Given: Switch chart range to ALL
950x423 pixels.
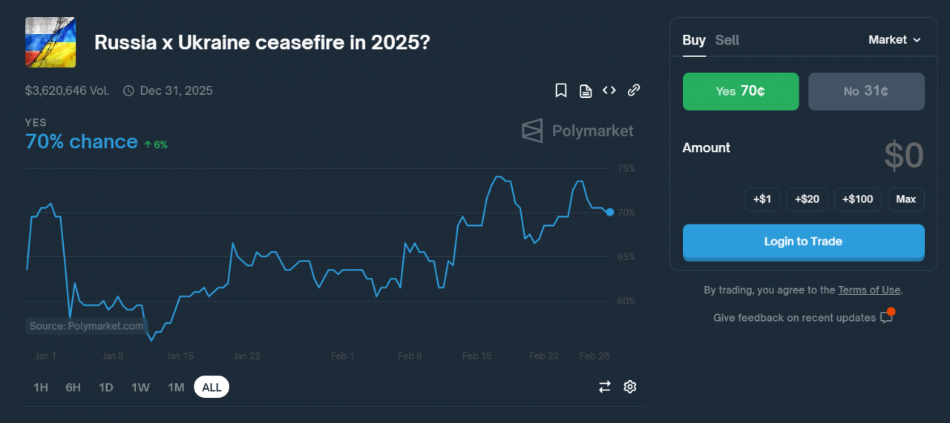Looking at the screenshot, I should (212, 387).
